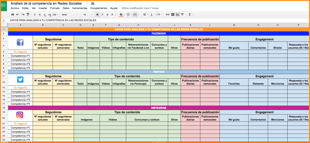Open vertical align dropdown
The image size is (310, 143).
tap(153, 15)
